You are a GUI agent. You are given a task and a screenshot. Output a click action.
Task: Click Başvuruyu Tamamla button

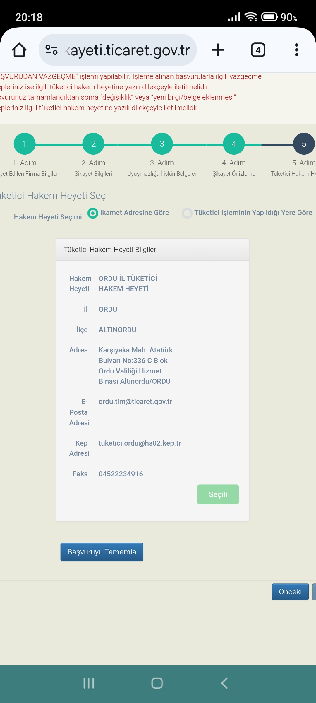click(102, 552)
